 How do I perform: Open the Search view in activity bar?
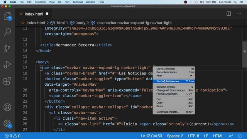tap(7, 32)
